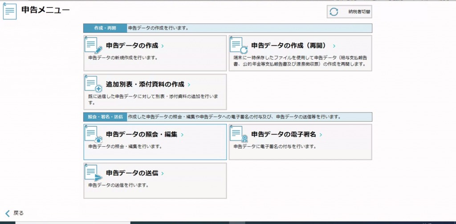Go back using the 戻る link
Screen dimensions: 456x224
pos(18,213)
